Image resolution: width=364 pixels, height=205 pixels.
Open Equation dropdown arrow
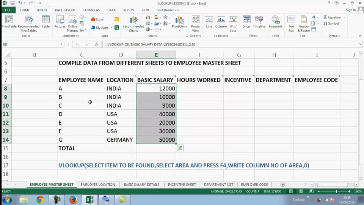(344, 17)
